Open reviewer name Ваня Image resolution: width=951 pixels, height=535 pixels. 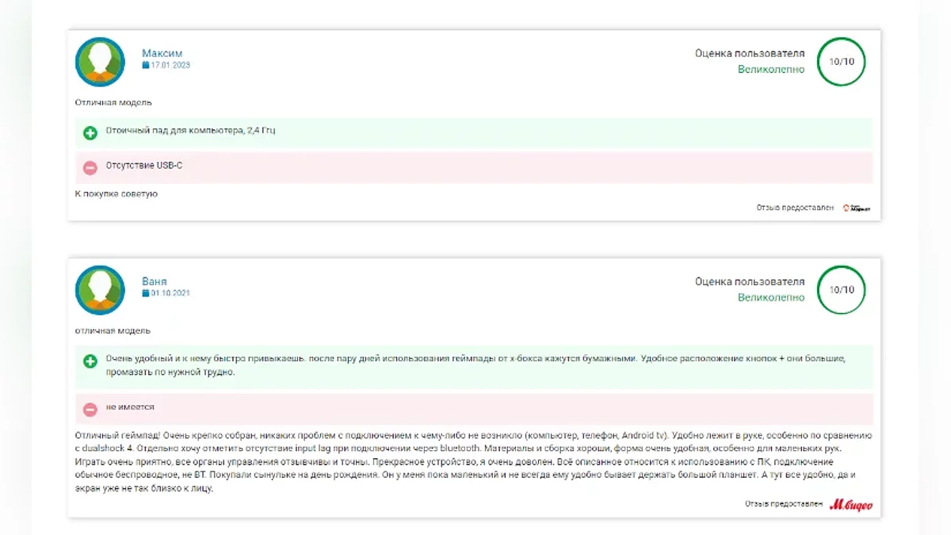coord(155,281)
